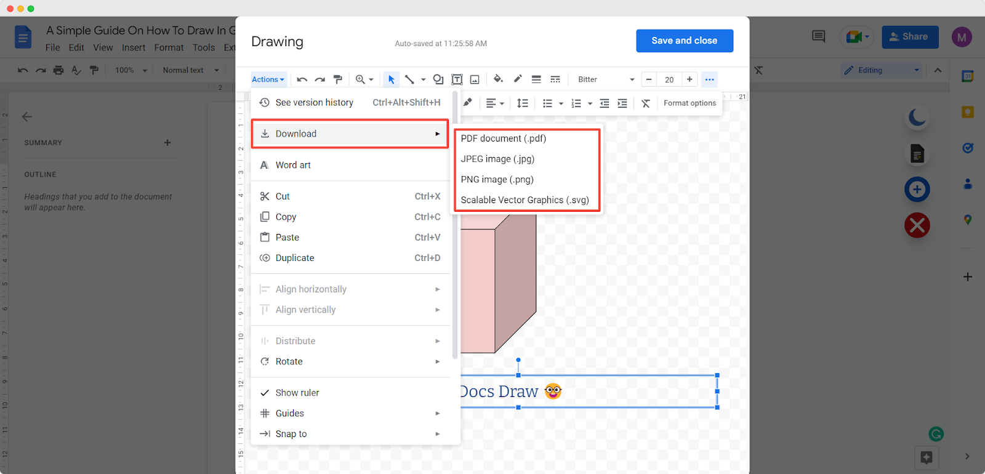
Task: Select the Text box tool
Action: coord(457,79)
